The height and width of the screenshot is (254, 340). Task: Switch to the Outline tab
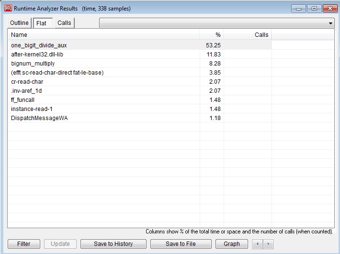click(20, 23)
